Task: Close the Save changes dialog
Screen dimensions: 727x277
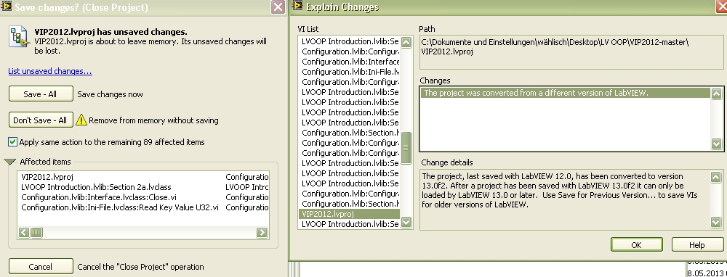Action: click(x=278, y=7)
